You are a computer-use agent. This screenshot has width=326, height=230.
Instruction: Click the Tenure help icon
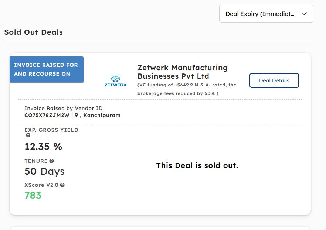(52, 161)
